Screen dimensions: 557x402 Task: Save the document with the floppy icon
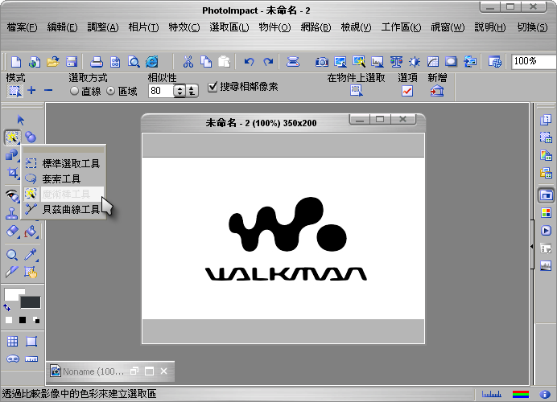72,62
